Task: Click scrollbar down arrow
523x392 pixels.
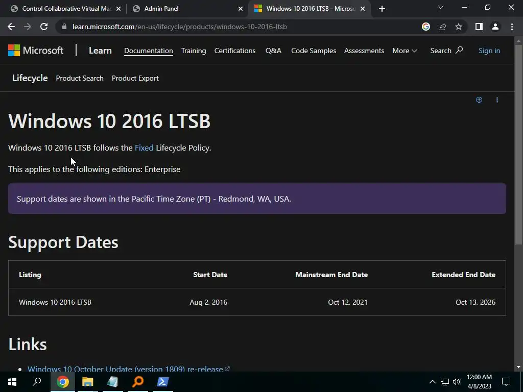Action: click(x=518, y=367)
